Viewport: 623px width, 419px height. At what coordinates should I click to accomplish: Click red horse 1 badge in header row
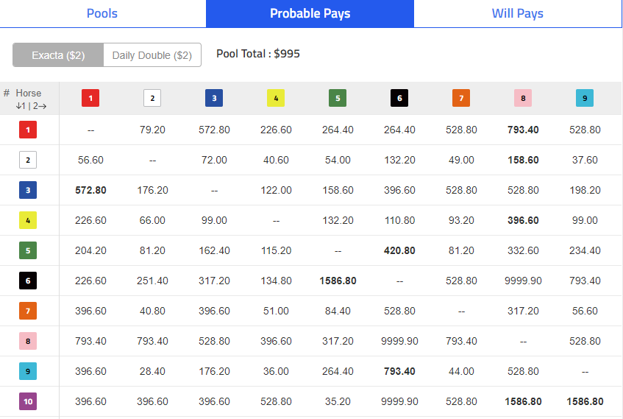click(90, 98)
